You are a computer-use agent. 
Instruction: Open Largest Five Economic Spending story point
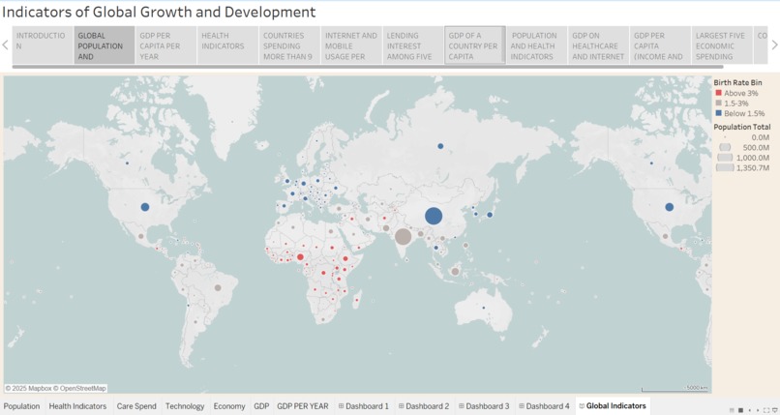(x=721, y=45)
